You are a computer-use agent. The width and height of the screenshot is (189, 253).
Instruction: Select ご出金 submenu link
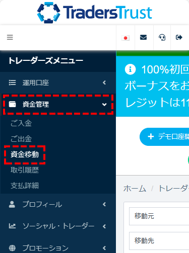click(21, 139)
